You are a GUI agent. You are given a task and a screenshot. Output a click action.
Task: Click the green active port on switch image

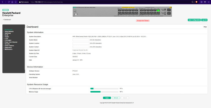[x=158, y=10]
